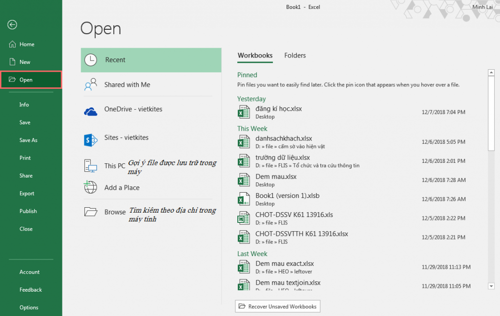Click the SharePoint Sites icon

click(x=90, y=140)
